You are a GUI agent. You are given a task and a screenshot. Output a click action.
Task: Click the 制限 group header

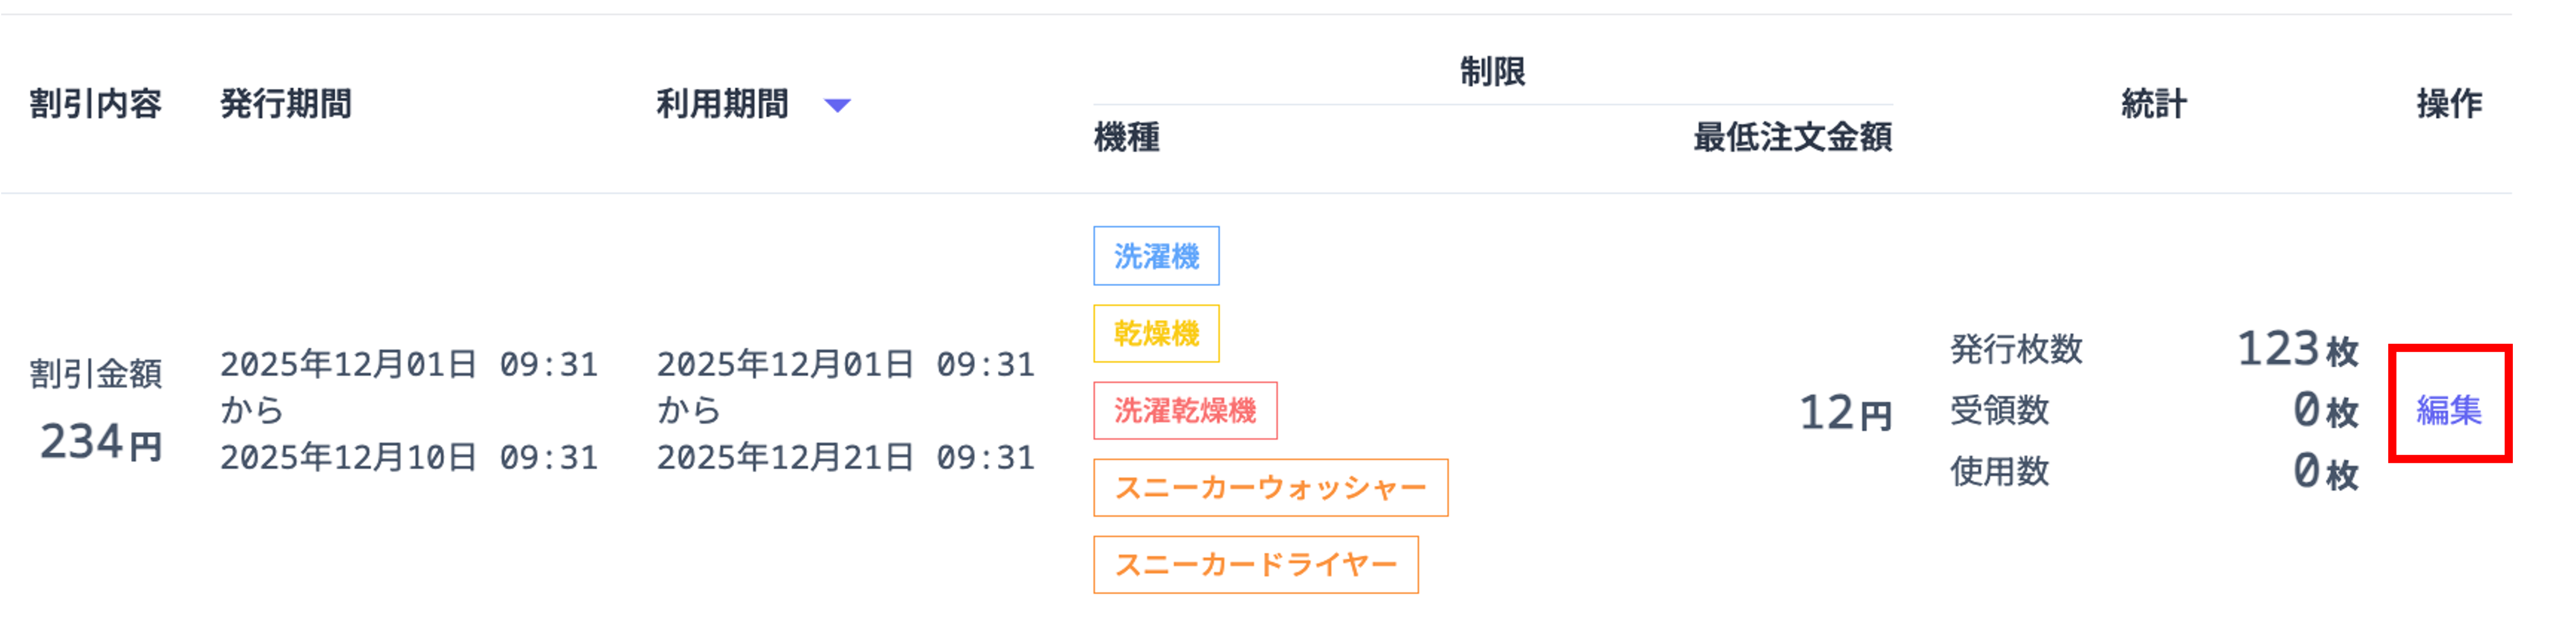click(x=1492, y=72)
